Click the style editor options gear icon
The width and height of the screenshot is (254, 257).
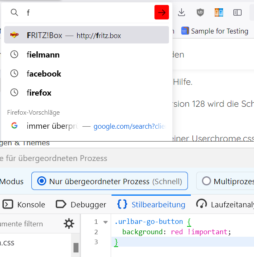[x=69, y=224]
